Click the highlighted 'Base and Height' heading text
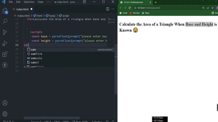 point(199,24)
